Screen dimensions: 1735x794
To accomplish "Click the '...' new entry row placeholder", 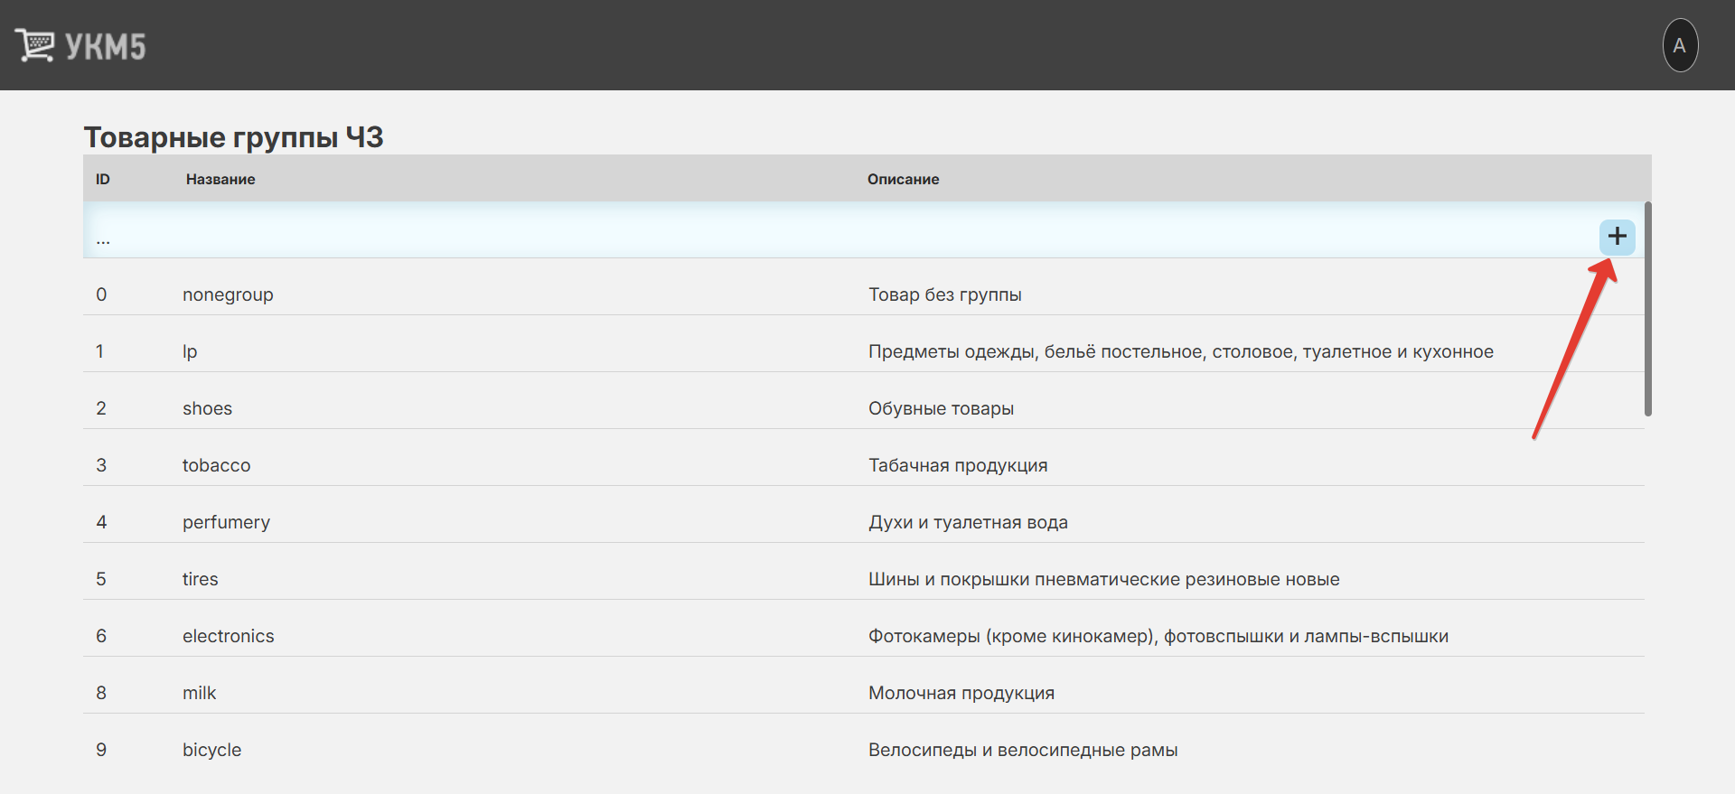I will coord(103,239).
